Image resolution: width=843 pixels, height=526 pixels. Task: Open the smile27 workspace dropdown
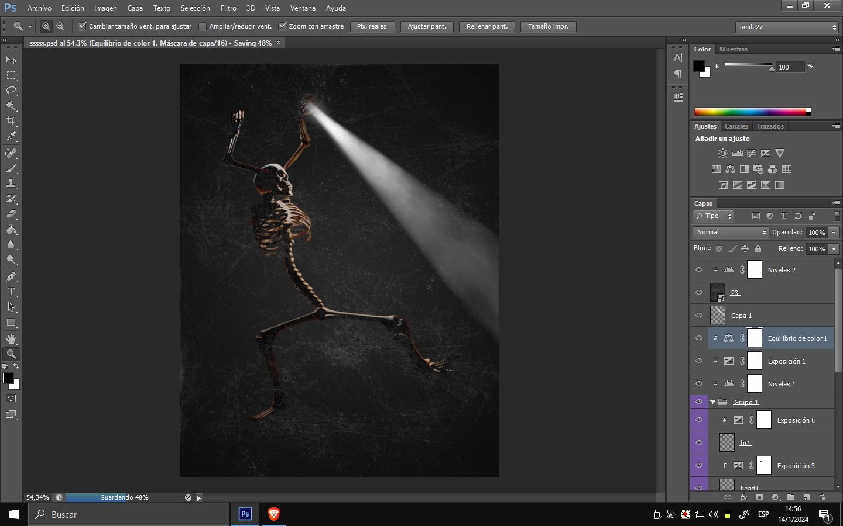787,27
